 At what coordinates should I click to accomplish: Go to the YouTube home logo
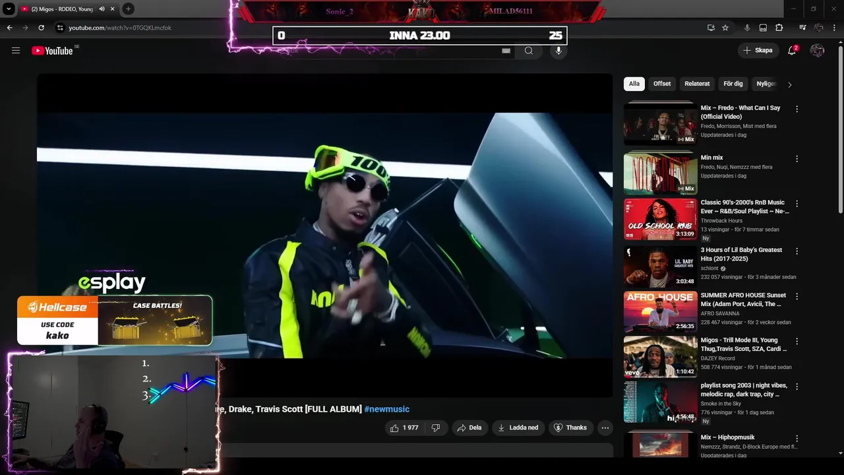(52, 51)
